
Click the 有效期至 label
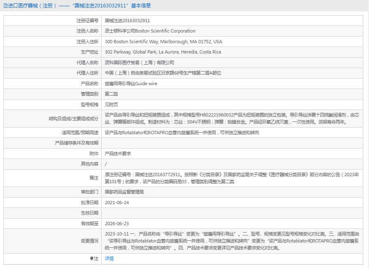click(x=90, y=224)
